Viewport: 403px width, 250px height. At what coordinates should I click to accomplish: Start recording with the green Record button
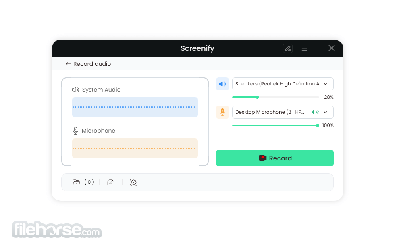click(x=275, y=158)
